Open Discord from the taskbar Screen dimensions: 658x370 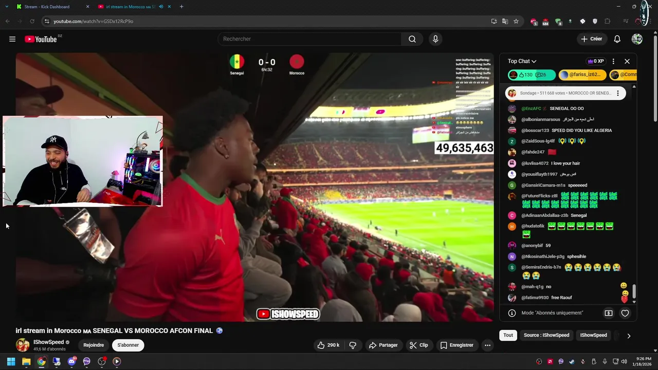pos(71,362)
